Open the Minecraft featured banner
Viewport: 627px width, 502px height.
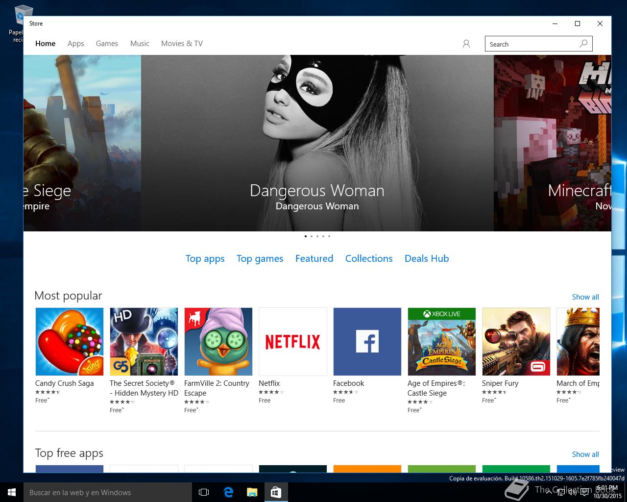coord(553,143)
